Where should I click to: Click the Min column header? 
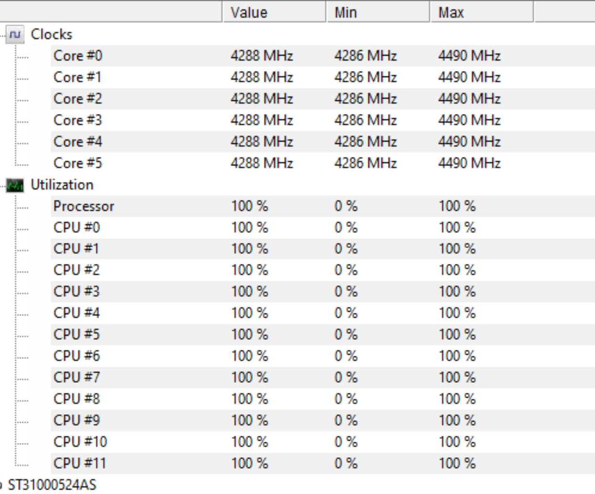pyautogui.click(x=378, y=12)
